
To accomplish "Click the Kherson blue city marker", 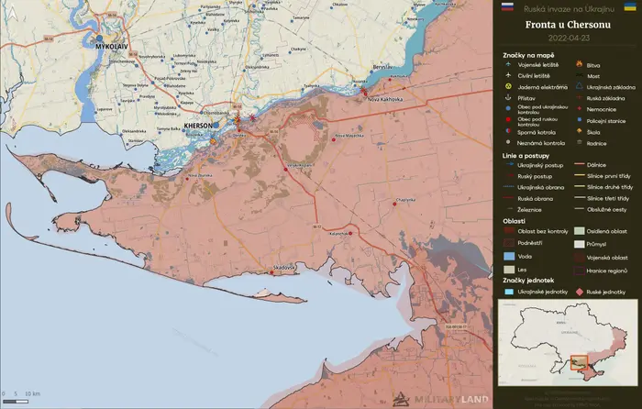I will [216, 126].
